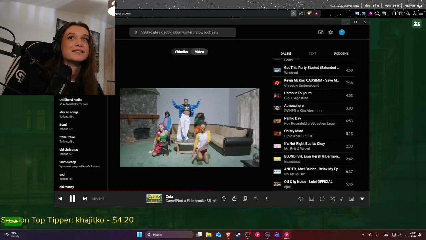The image size is (426, 240).
Task: Open the old money playlist
Action: tap(81, 187)
